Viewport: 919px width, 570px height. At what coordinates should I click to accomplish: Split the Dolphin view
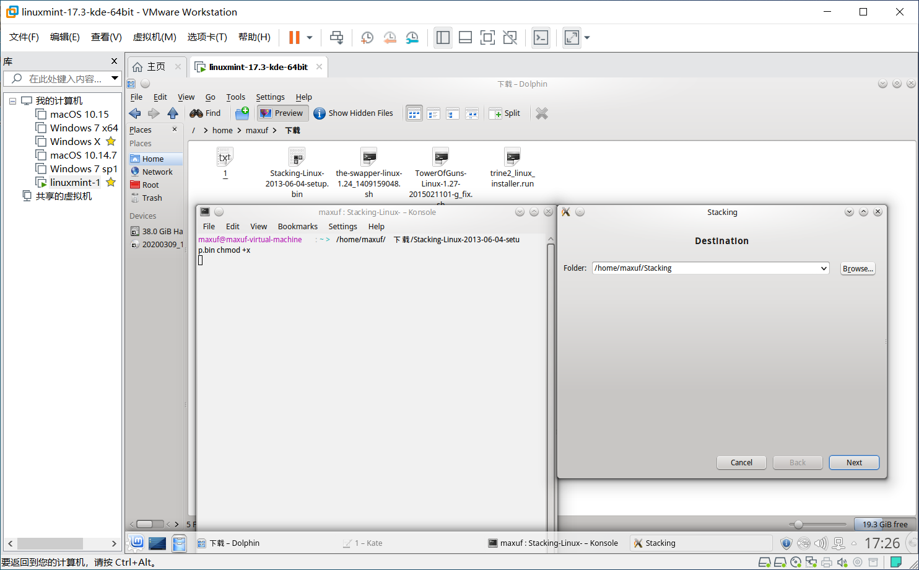505,113
